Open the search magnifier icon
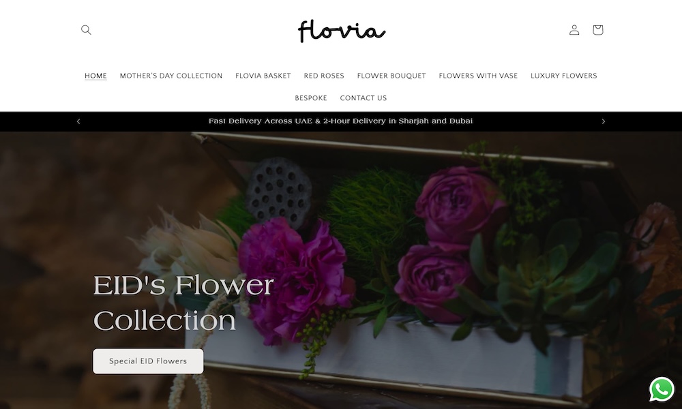 click(x=86, y=29)
